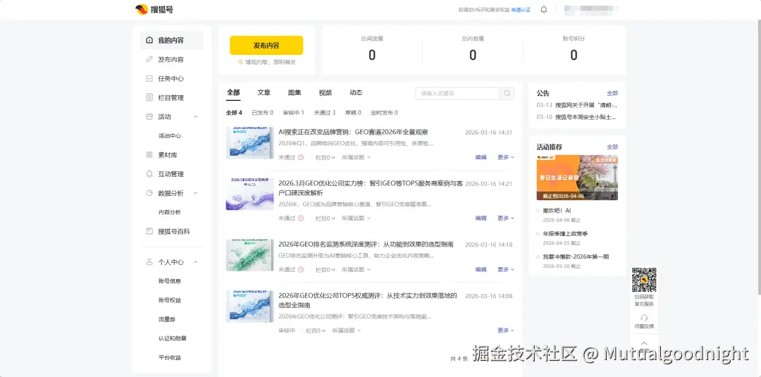The width and height of the screenshot is (761, 377).
Task: Filter by 审核中 1 status
Action: pos(293,113)
